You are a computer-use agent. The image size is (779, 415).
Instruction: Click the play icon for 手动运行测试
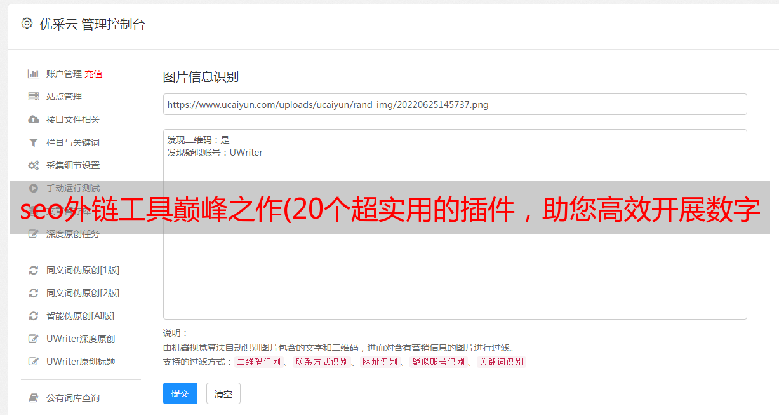click(x=34, y=188)
